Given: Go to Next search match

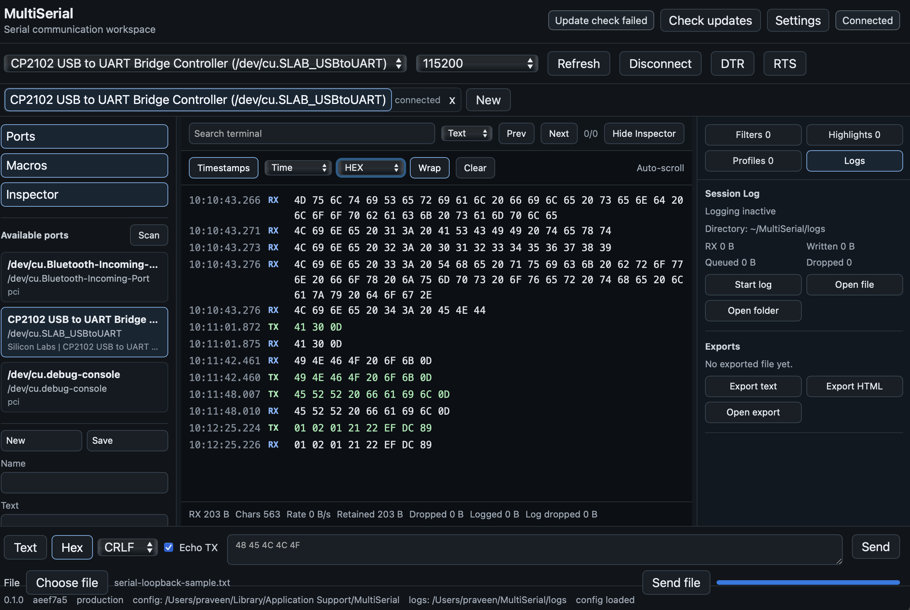Looking at the screenshot, I should (x=559, y=133).
